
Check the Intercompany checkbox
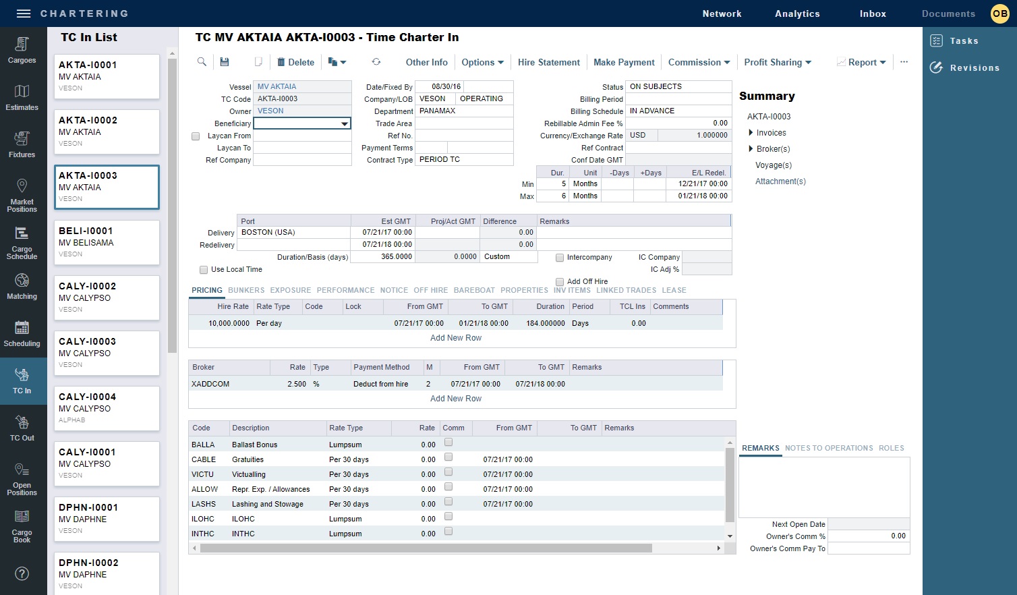point(560,258)
